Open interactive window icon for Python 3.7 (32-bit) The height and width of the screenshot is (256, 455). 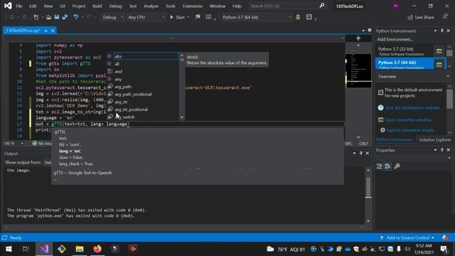click(439, 51)
